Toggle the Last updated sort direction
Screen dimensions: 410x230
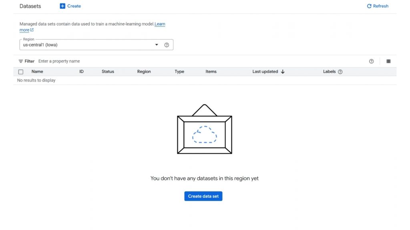coord(283,71)
